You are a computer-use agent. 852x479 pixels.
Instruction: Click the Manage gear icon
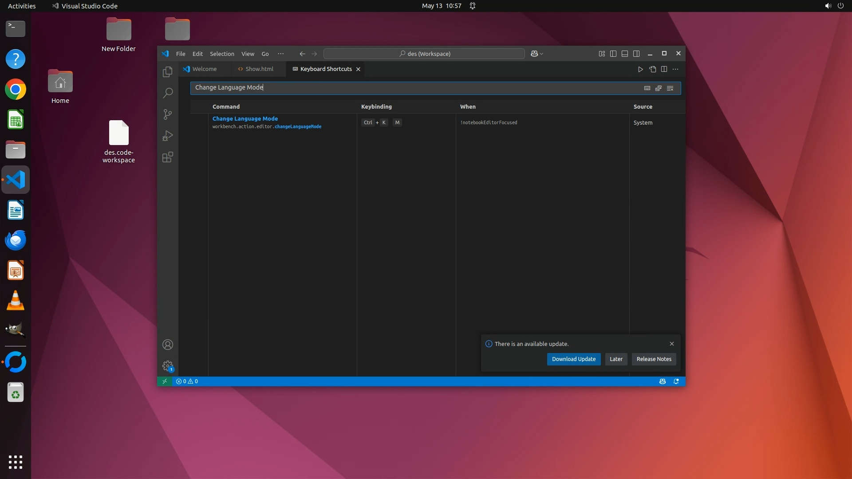(x=168, y=366)
